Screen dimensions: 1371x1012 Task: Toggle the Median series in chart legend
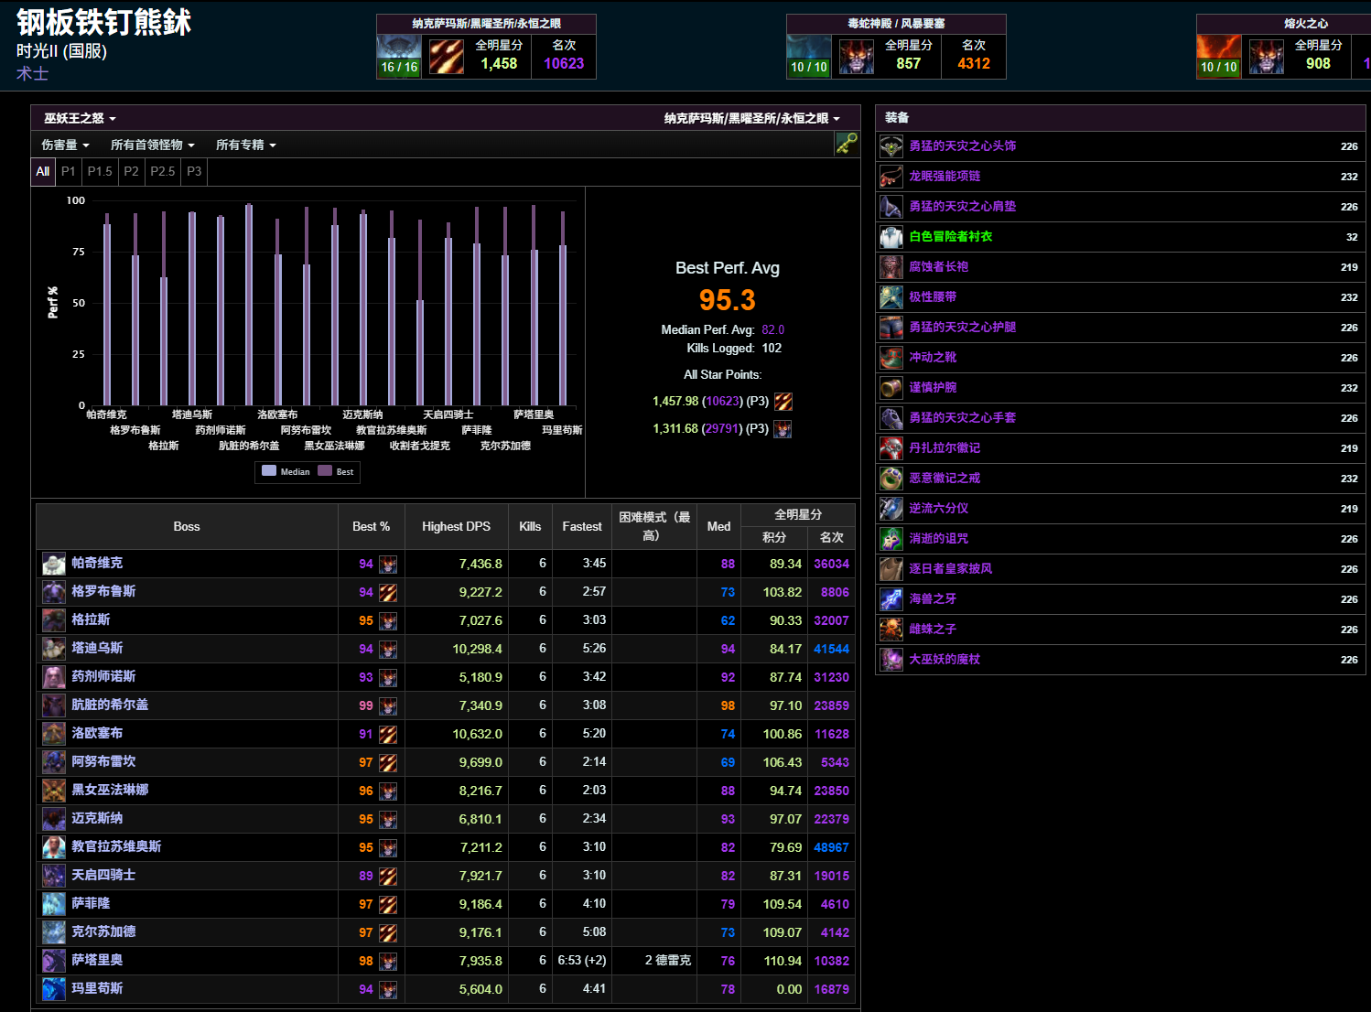(x=286, y=471)
